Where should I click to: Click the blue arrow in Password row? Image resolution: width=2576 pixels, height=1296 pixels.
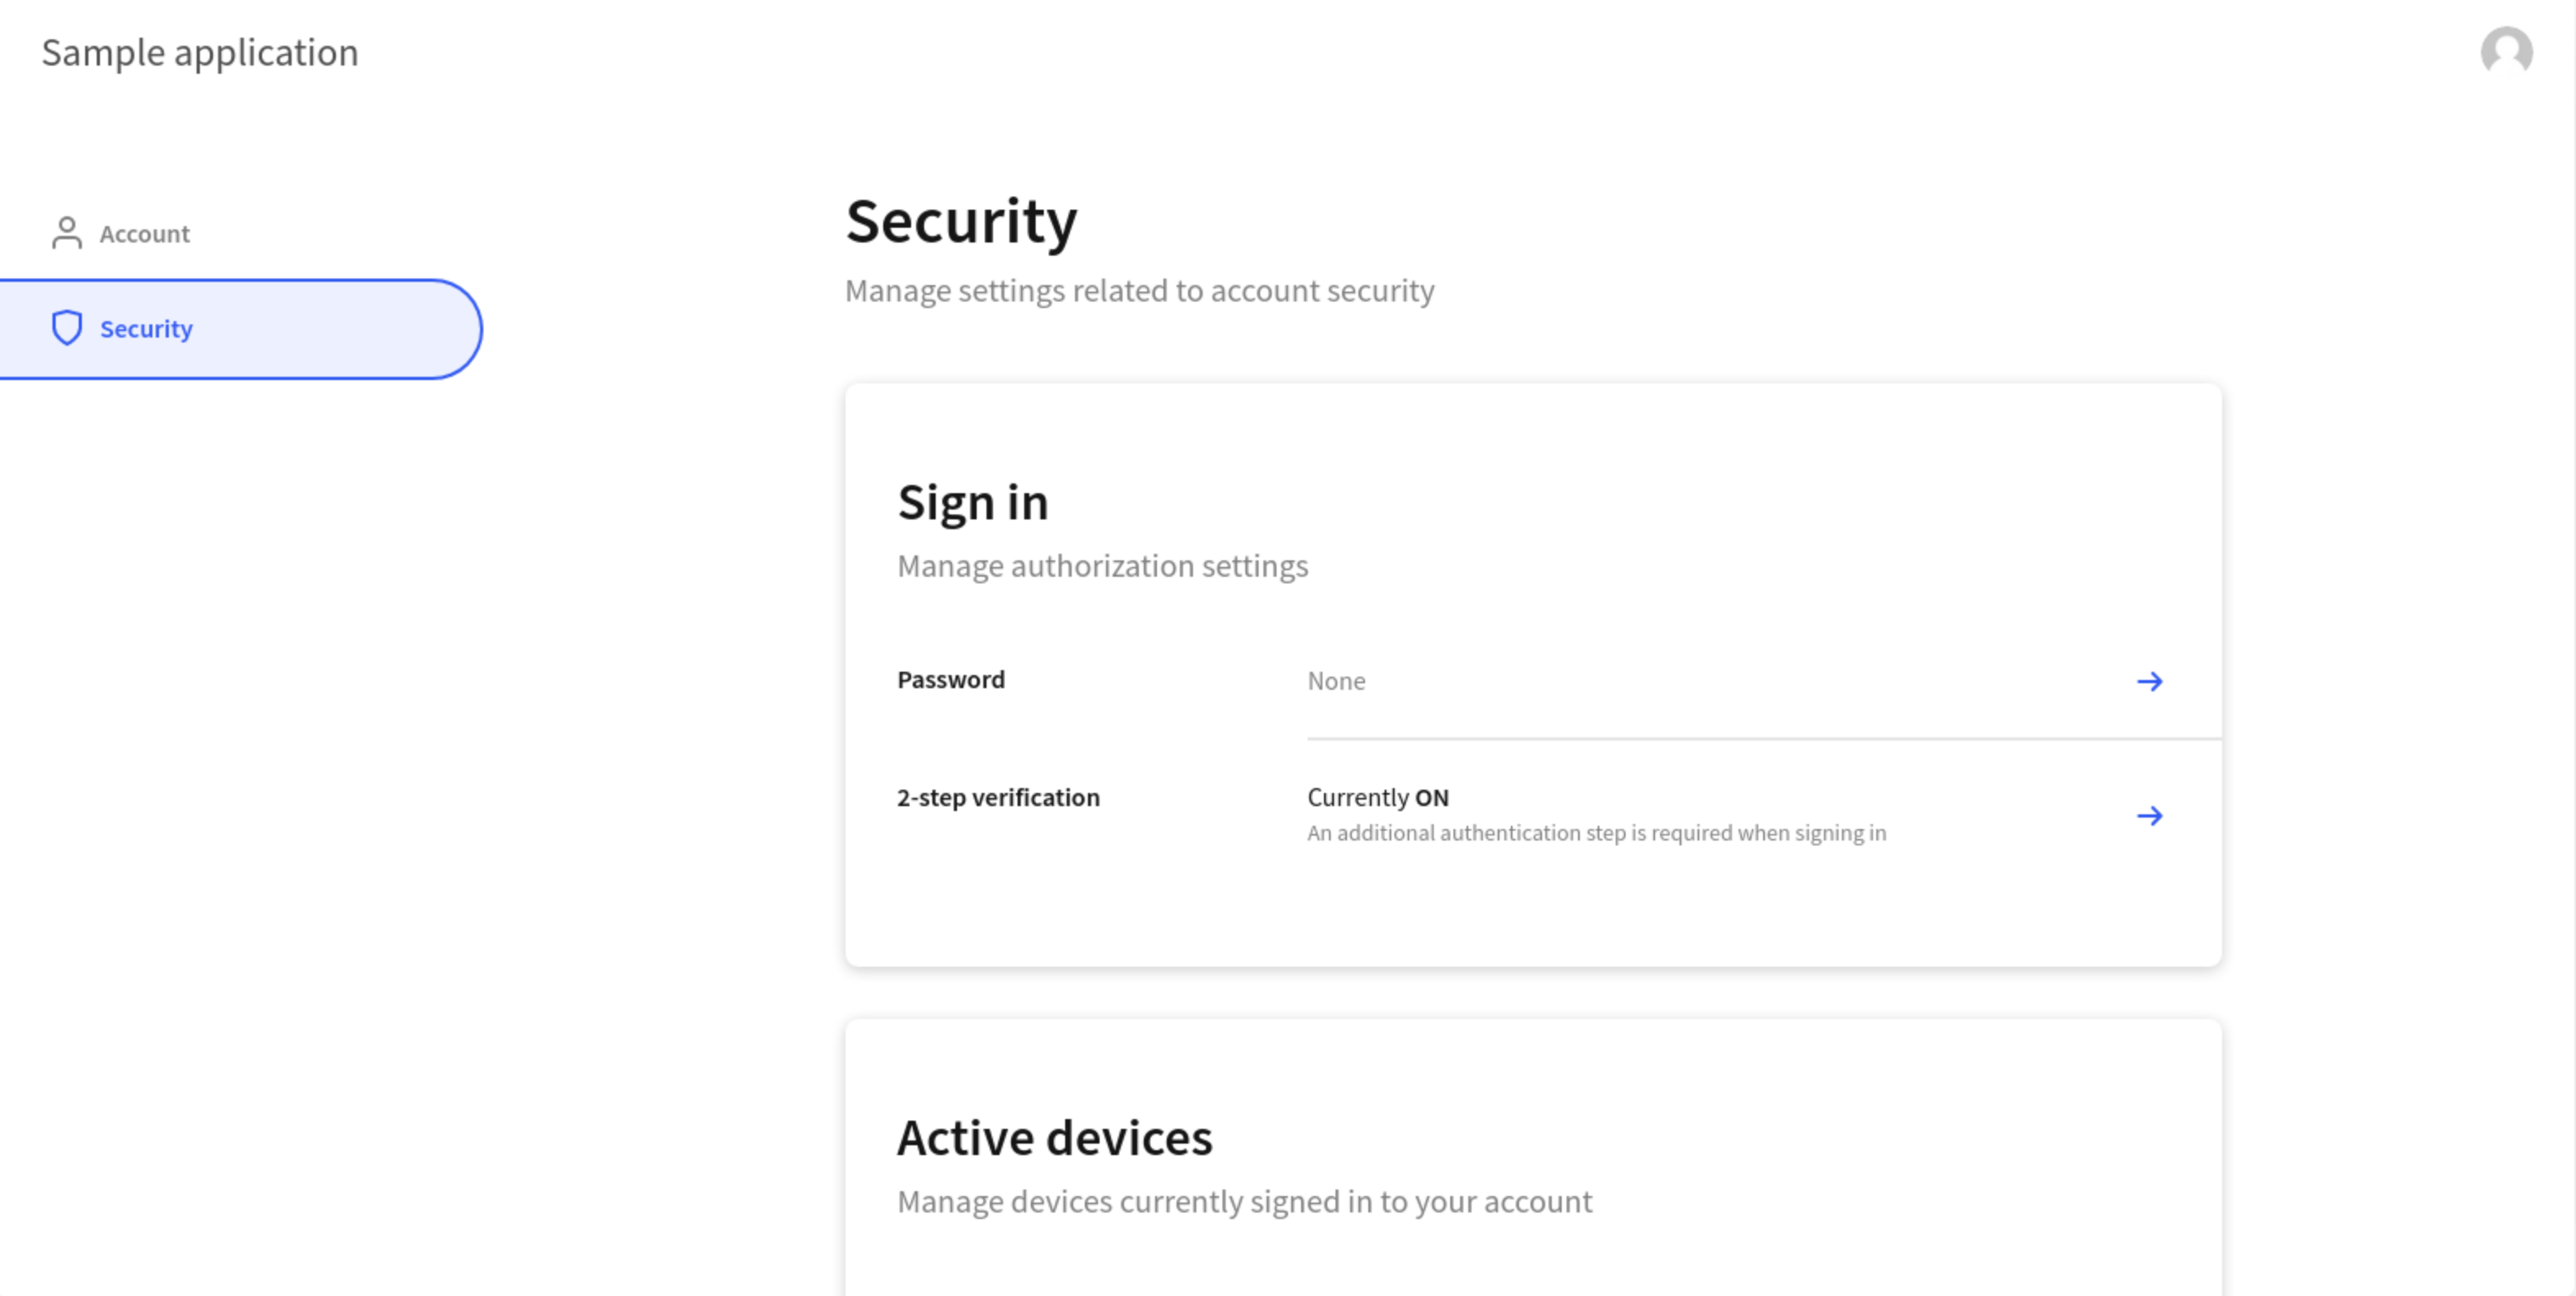point(2149,681)
